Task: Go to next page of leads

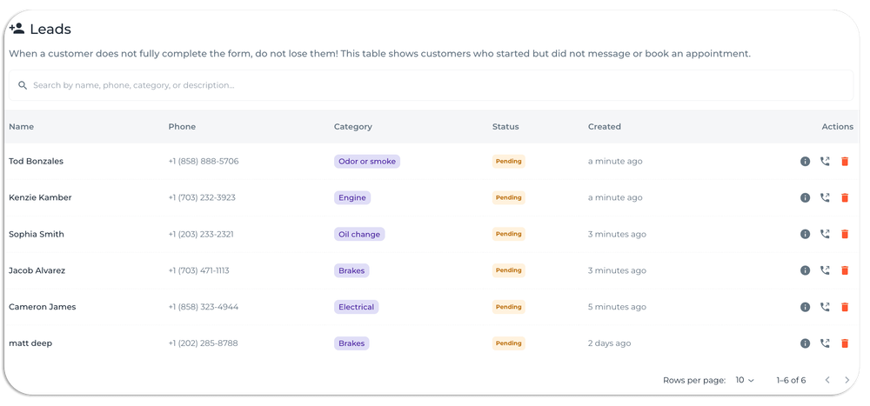Action: (x=847, y=381)
